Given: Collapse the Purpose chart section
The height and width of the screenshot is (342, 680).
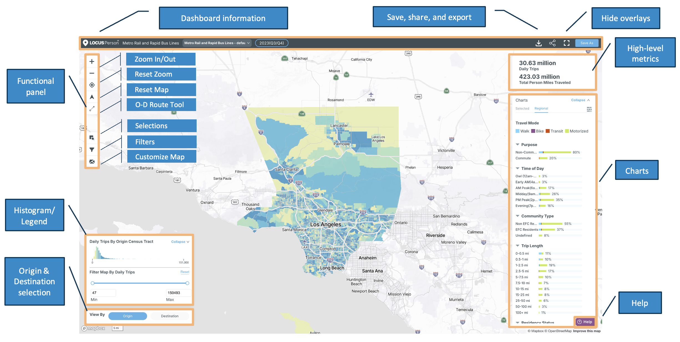Looking at the screenshot, I should pos(517,145).
